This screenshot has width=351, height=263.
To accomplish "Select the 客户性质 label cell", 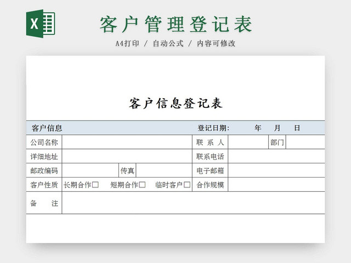I will [x=44, y=185].
